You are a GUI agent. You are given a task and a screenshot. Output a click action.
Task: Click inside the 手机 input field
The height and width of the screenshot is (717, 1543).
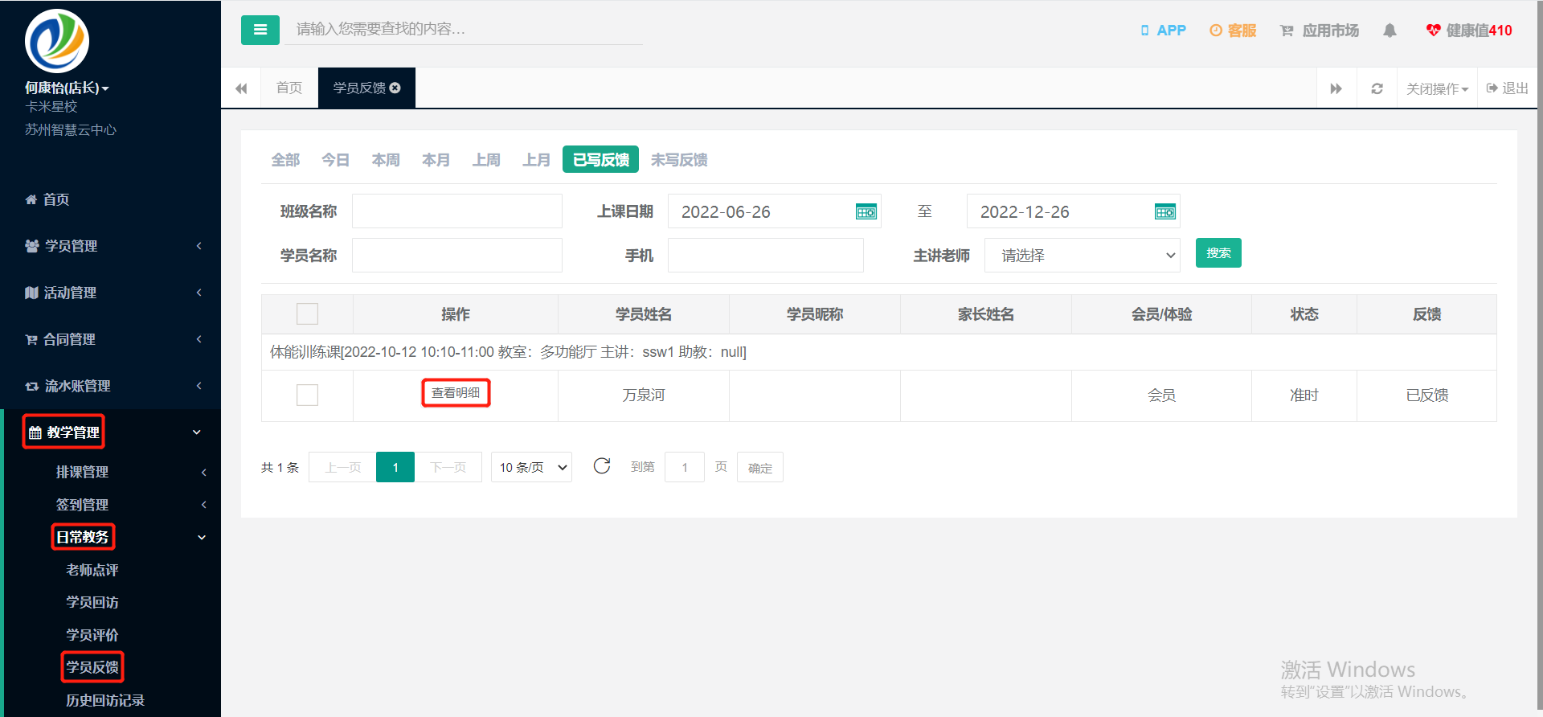[766, 256]
